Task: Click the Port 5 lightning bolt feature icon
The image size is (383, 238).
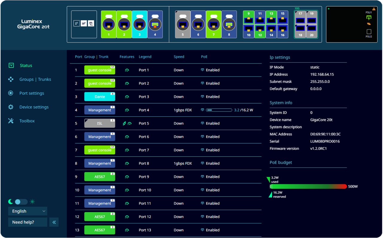Action: tap(124, 123)
